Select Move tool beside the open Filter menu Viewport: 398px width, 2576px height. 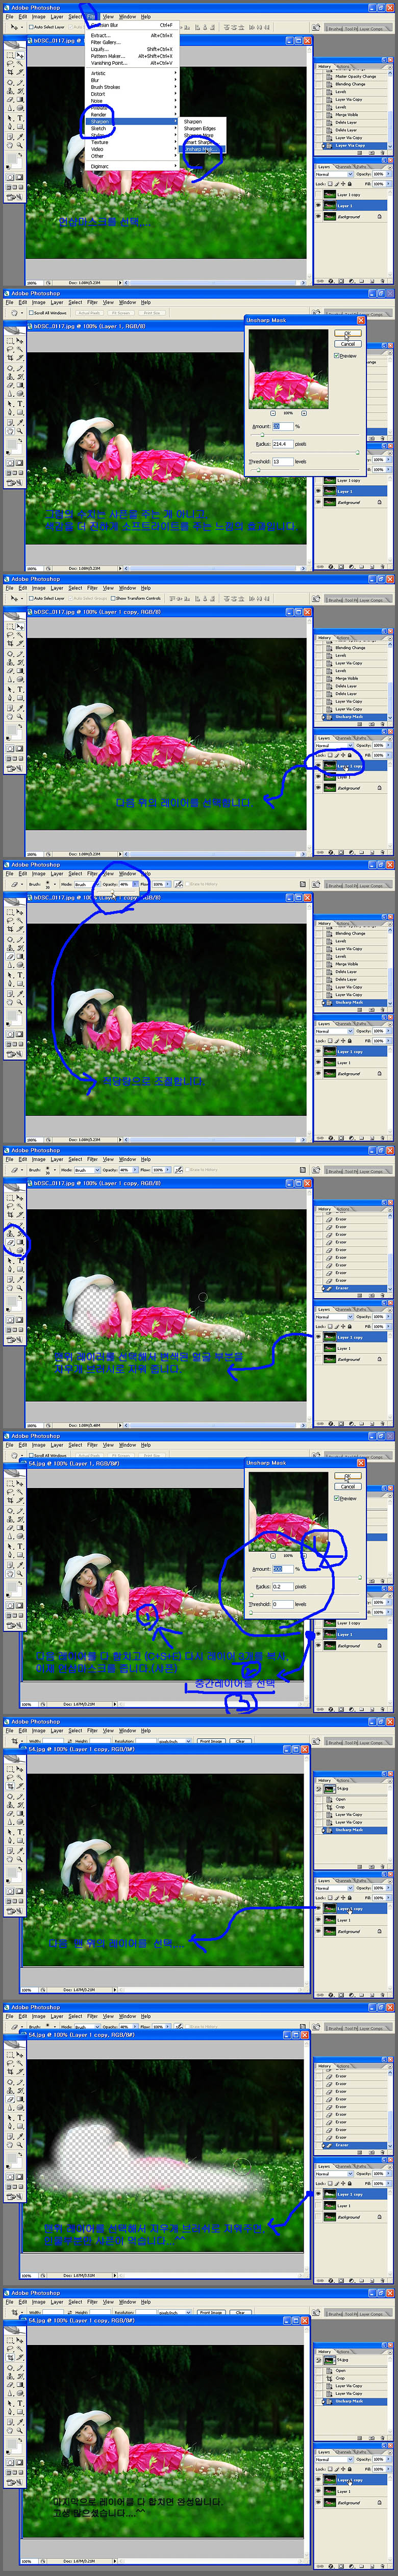(20, 55)
